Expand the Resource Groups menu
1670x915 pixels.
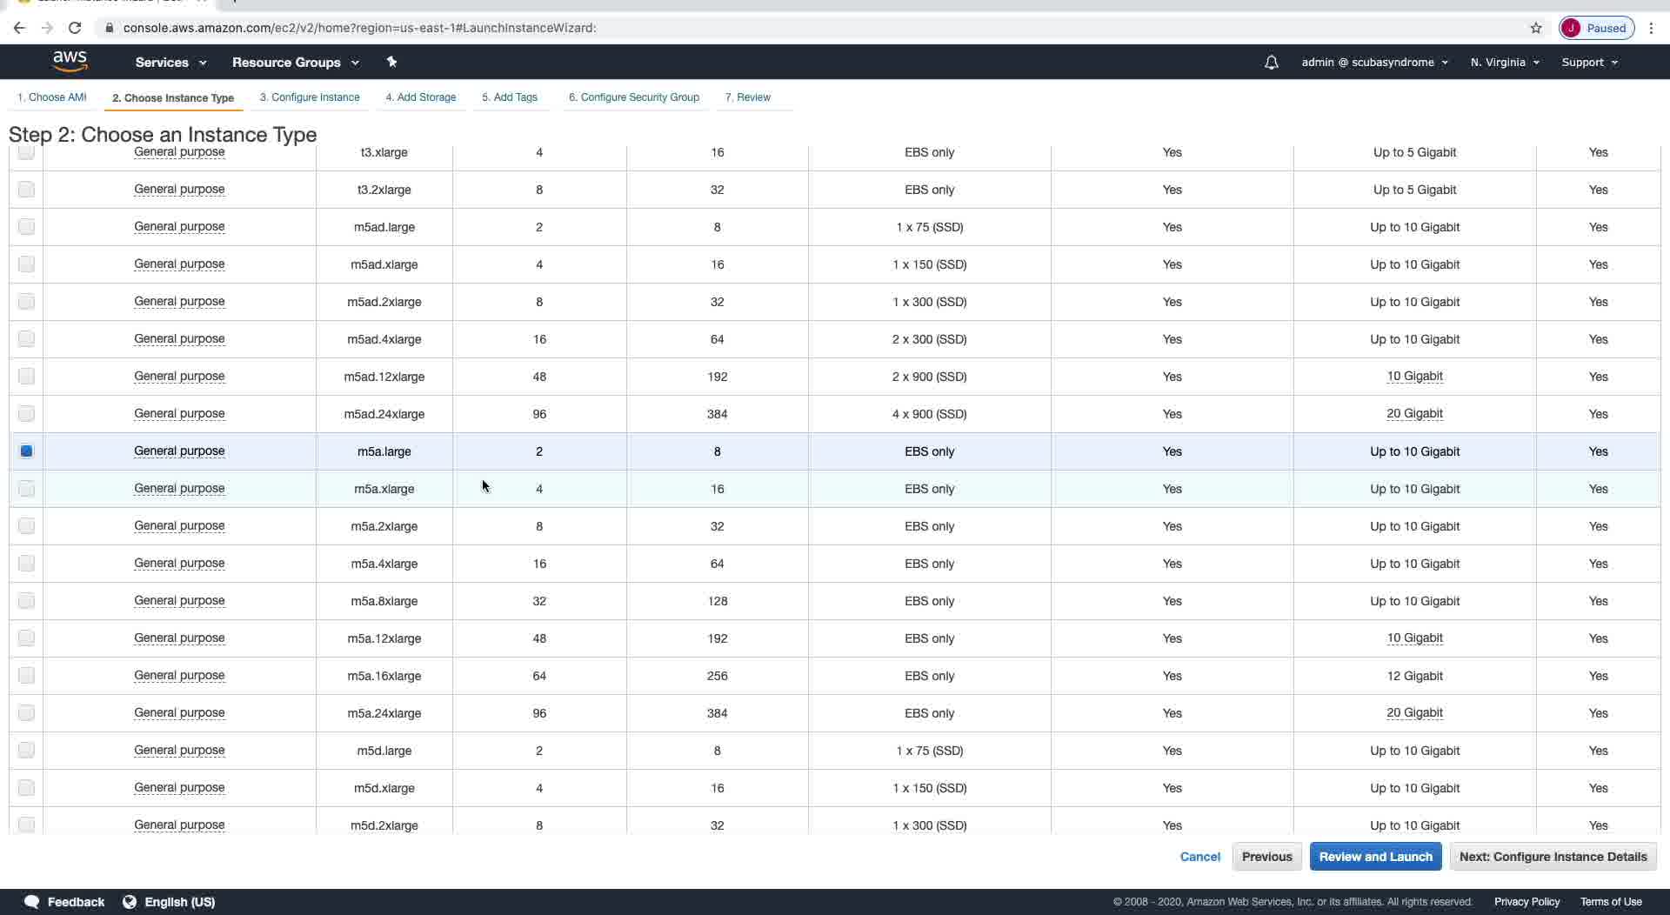click(x=295, y=63)
